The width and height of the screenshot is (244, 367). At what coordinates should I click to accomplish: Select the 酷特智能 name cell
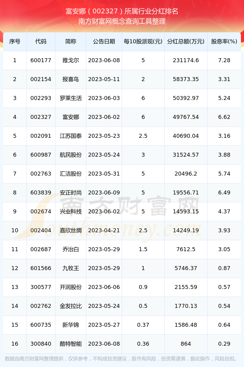click(x=71, y=344)
